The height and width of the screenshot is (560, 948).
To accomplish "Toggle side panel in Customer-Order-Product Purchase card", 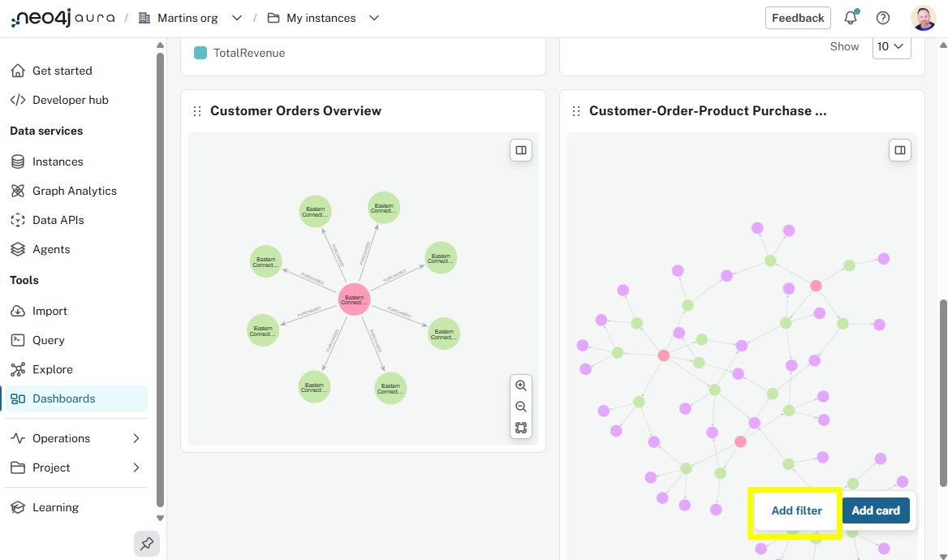I will (899, 150).
